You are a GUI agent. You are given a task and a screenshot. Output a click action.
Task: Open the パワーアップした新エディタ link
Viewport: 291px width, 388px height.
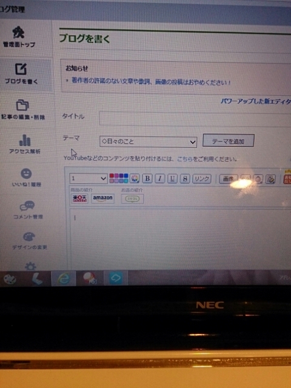(x=256, y=101)
